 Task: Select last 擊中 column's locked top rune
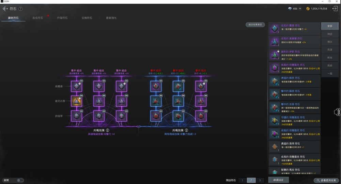[x=201, y=86]
